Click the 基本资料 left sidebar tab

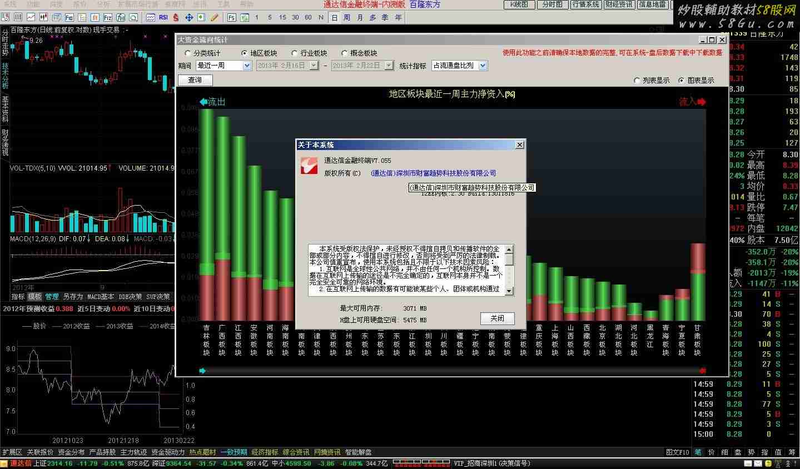tap(5, 109)
